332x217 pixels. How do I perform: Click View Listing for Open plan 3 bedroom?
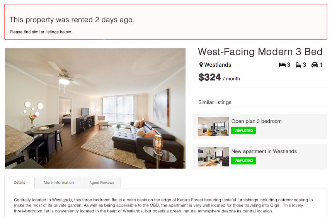[243, 131]
